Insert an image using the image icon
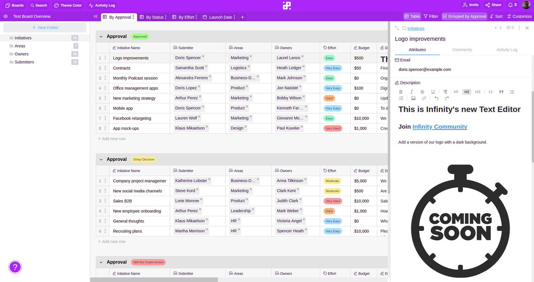Screen dimensions: 534x282 coord(413,98)
